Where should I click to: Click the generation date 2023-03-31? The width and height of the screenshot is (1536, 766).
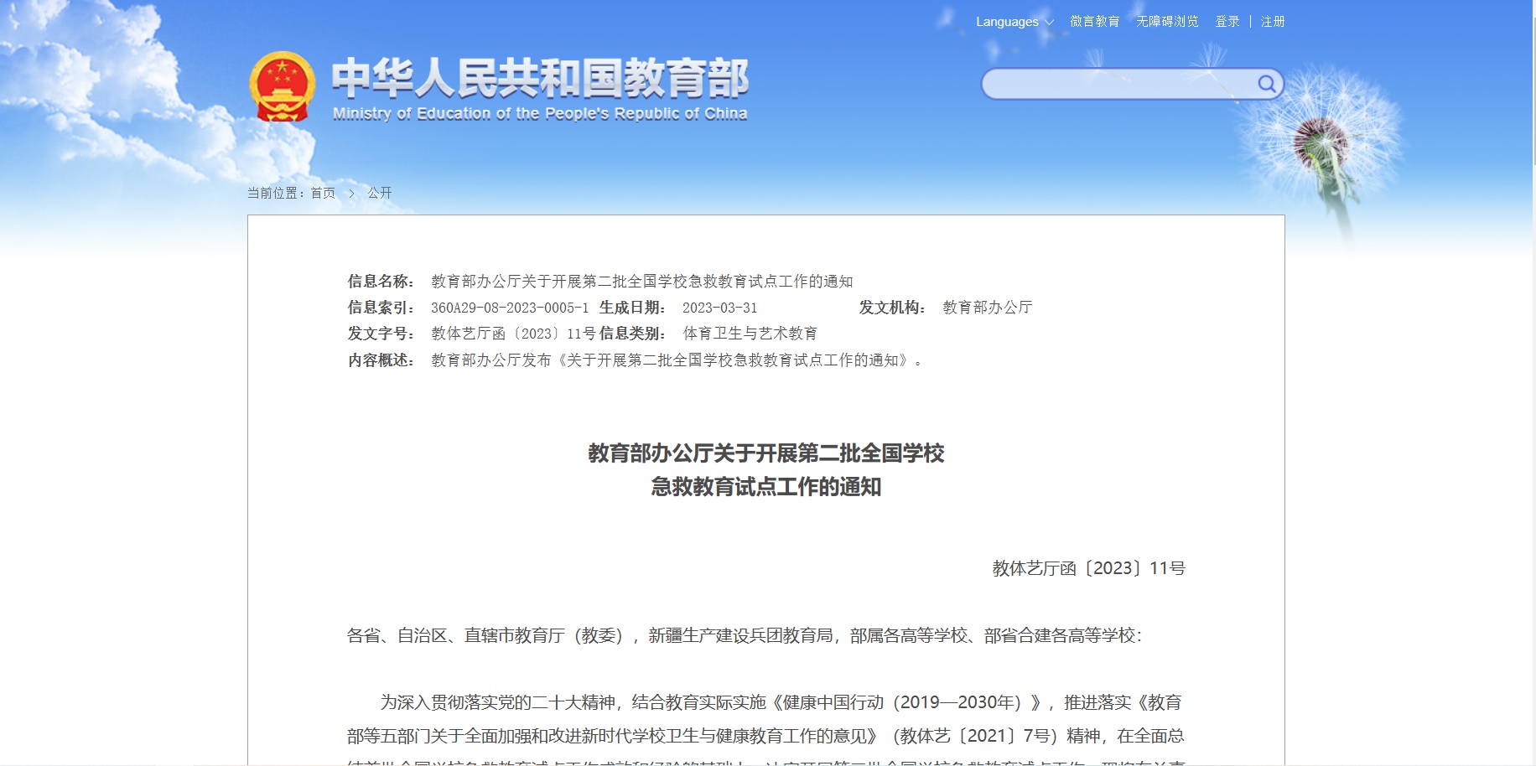[719, 308]
